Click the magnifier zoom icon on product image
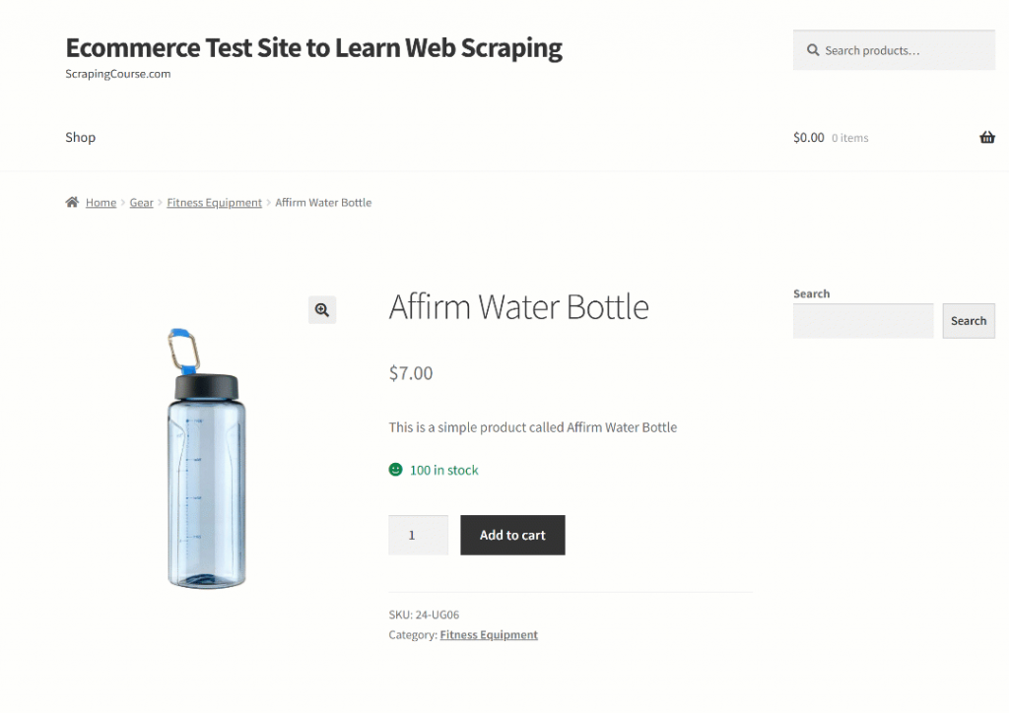This screenshot has width=1009, height=713. (322, 310)
